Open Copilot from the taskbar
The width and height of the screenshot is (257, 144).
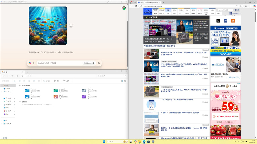[x=135, y=141]
